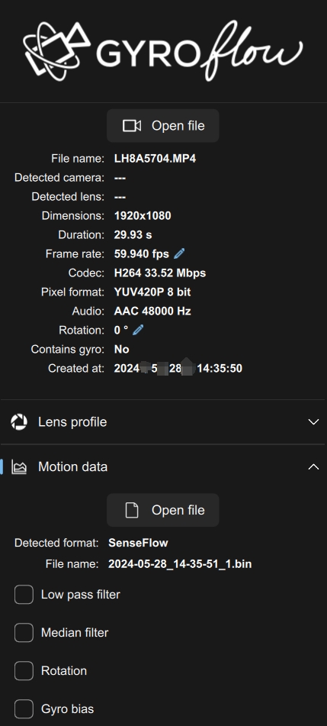Enable the Gyro bias checkbox

coord(24,709)
